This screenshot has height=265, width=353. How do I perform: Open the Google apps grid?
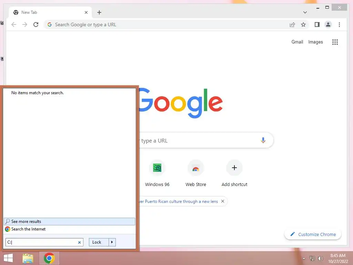pyautogui.click(x=335, y=42)
